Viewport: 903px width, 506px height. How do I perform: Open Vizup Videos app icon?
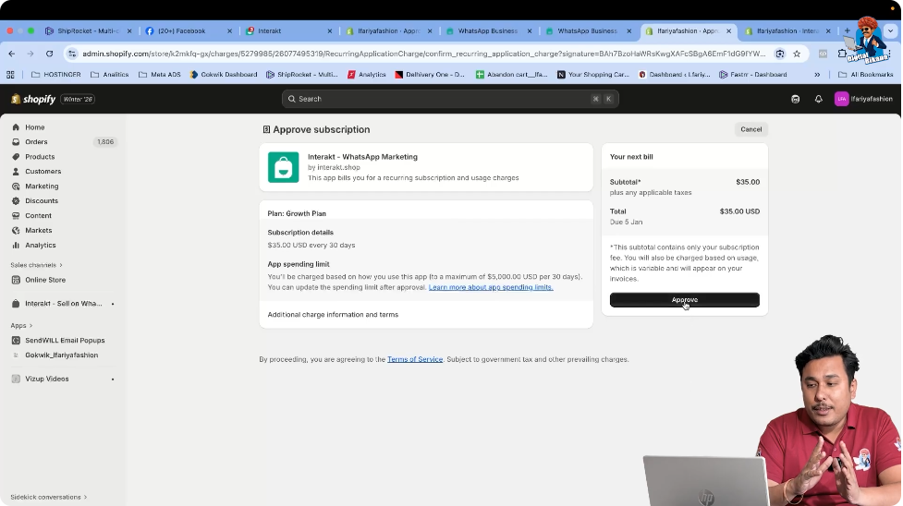(x=16, y=379)
